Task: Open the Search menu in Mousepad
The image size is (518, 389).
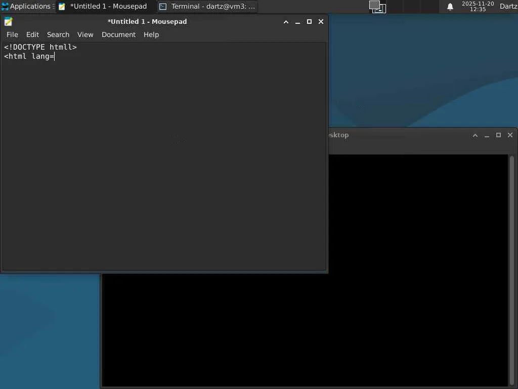Action: 58,35
